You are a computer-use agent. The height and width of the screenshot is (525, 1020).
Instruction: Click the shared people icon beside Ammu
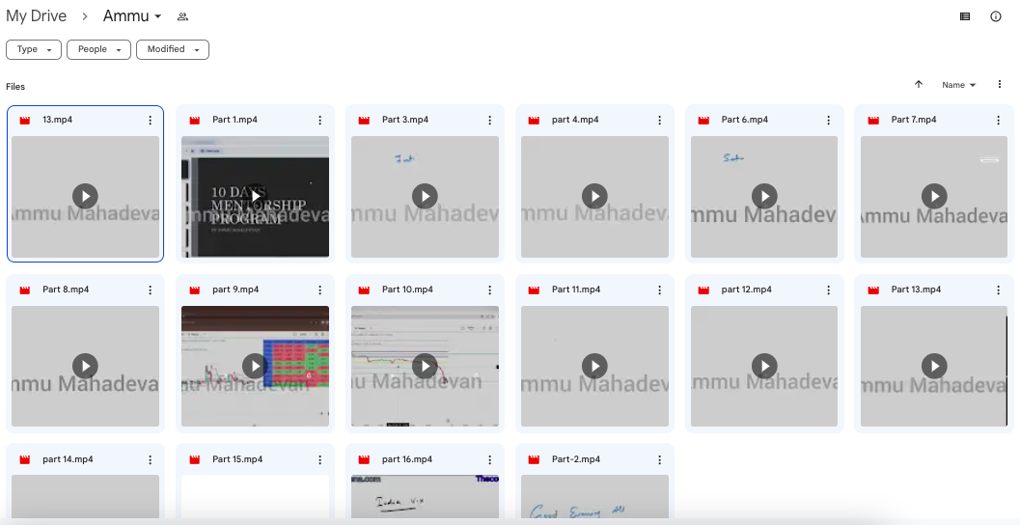click(x=182, y=17)
